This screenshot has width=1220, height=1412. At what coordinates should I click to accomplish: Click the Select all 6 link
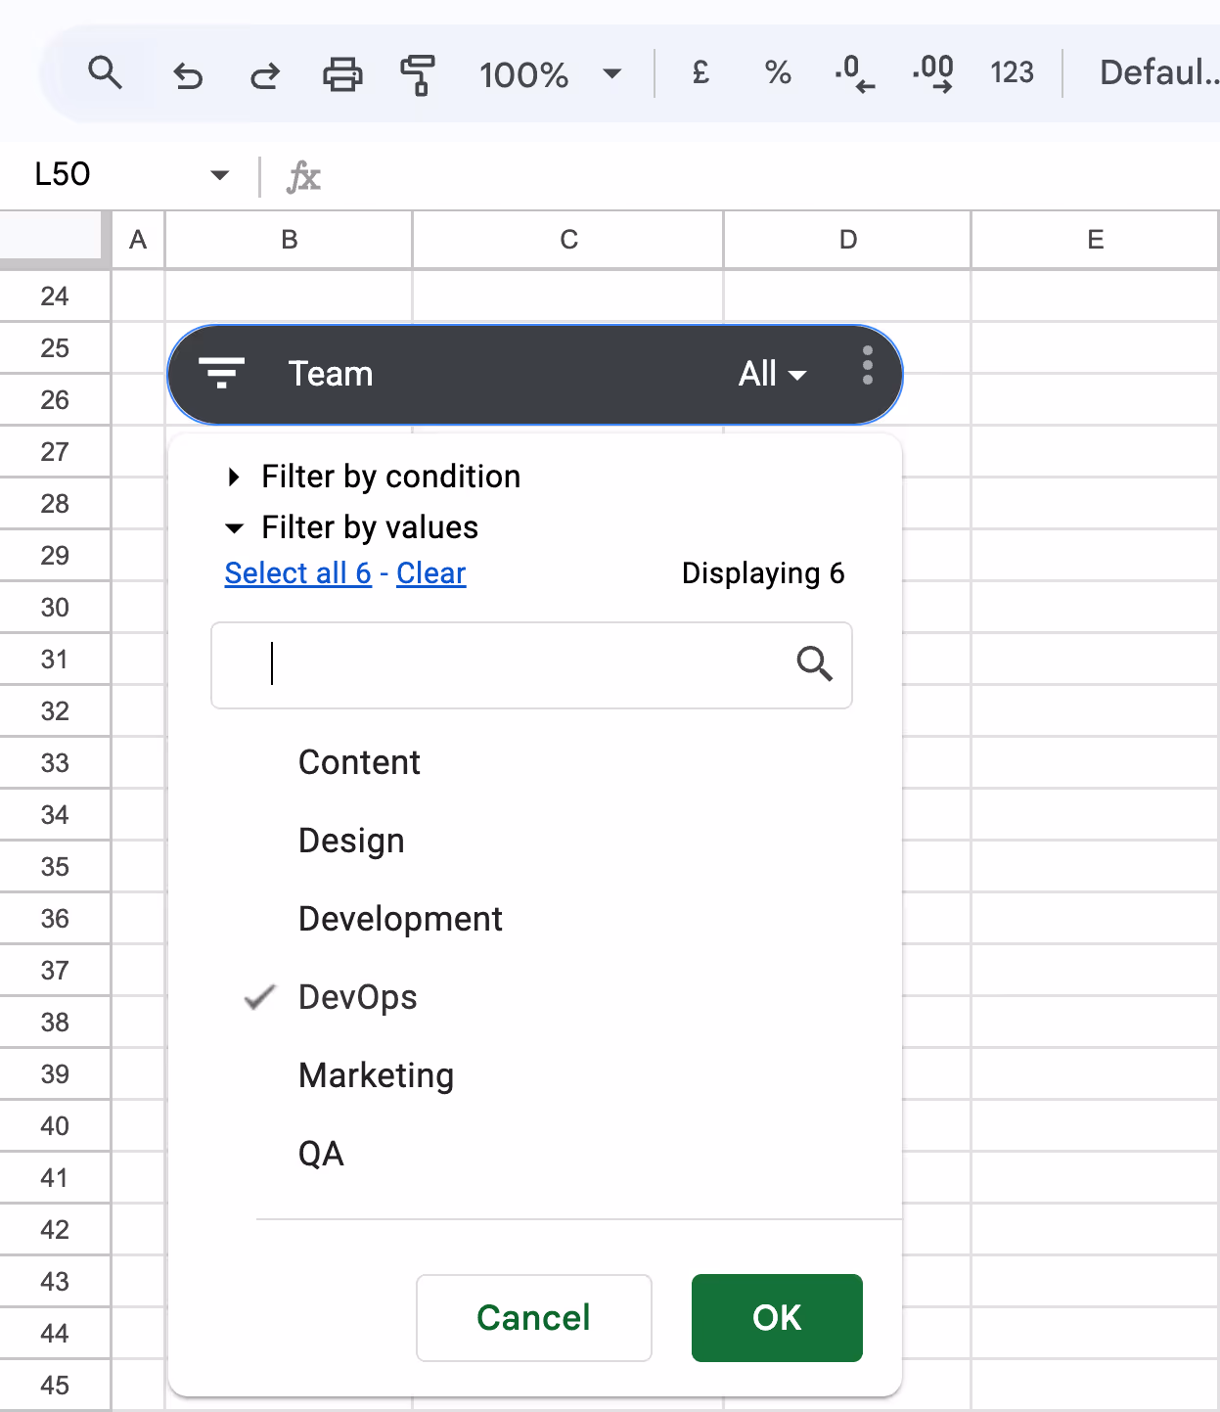tap(297, 573)
